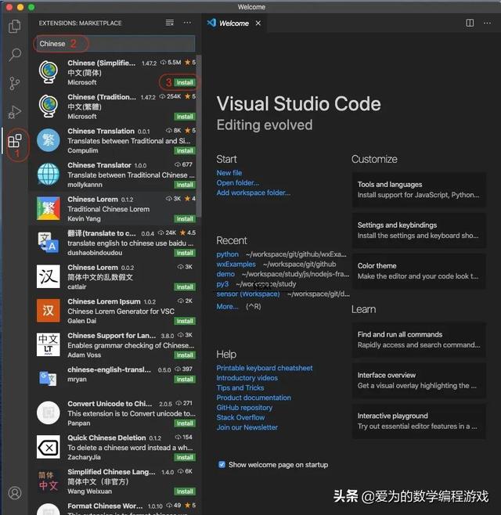Open Simplified Chinese Language red icon
The width and height of the screenshot is (501, 515).
tap(49, 481)
